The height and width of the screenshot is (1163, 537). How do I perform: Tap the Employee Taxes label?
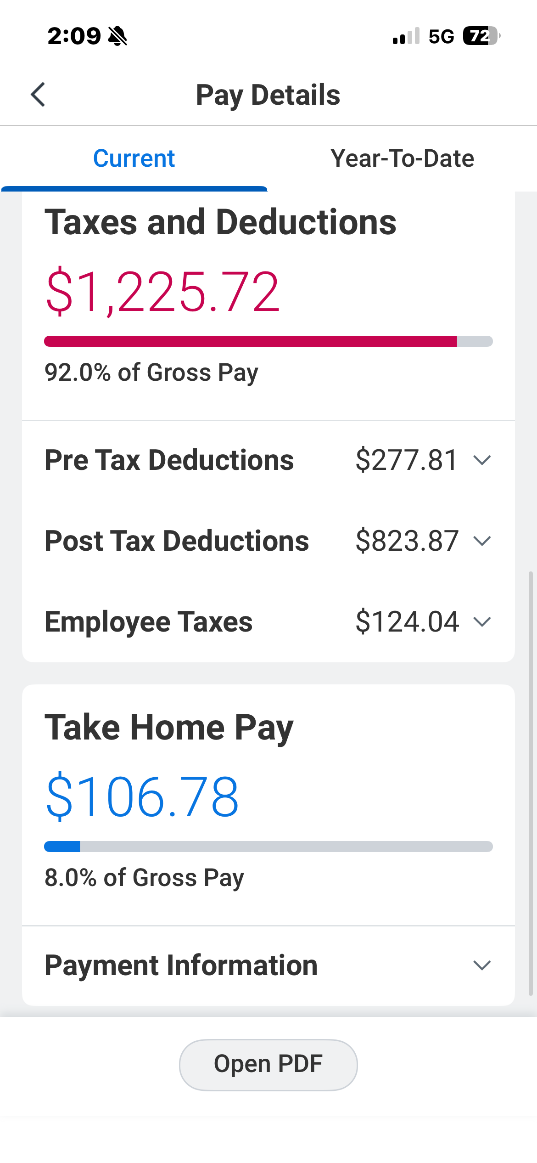(148, 622)
